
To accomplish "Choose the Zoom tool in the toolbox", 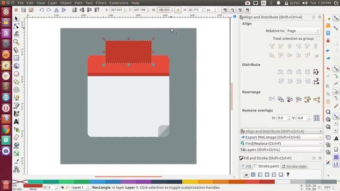I will pos(16,42).
